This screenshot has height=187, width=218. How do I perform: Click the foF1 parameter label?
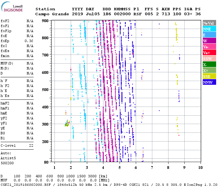(x=5, y=26)
